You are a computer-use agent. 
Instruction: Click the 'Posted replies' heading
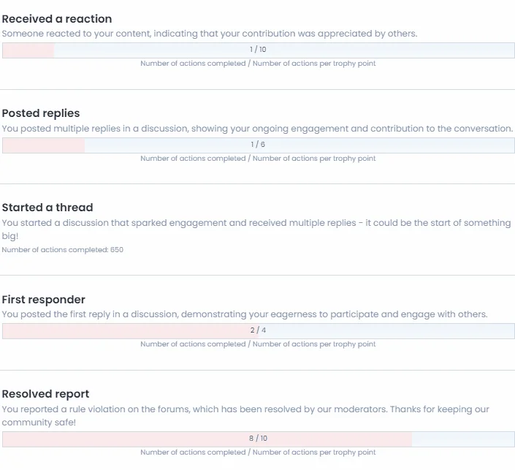[41, 113]
